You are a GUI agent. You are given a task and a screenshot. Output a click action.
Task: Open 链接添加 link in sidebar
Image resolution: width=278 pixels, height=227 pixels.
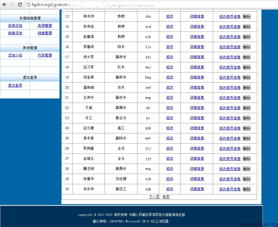tap(15, 33)
